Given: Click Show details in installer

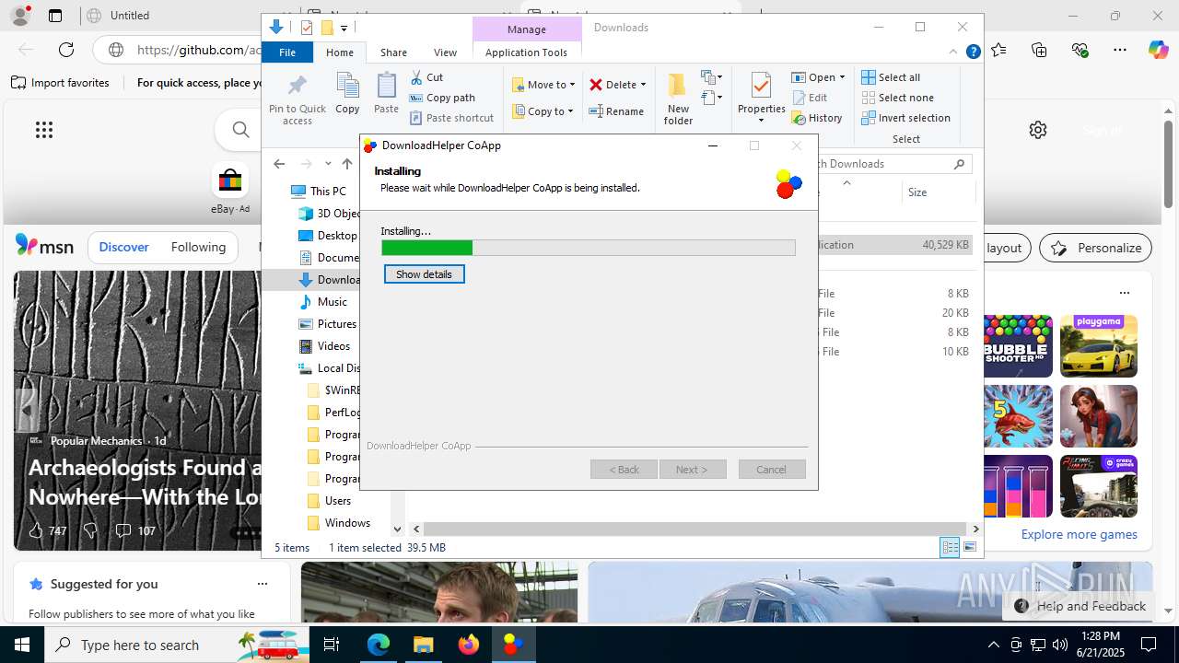Looking at the screenshot, I should (424, 274).
